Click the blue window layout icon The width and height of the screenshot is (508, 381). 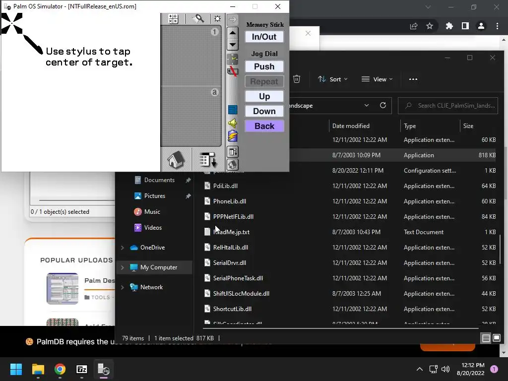pyautogui.click(x=233, y=110)
